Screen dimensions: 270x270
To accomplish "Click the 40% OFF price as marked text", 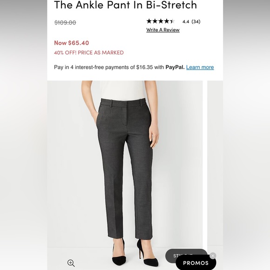I will (89, 53).
